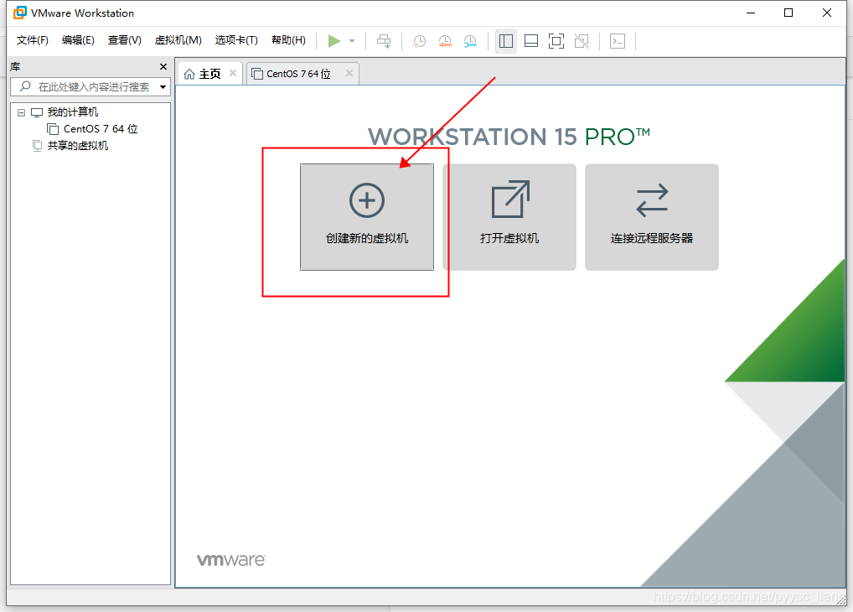Open the 选项卡(T) menu
This screenshot has width=853, height=612.
click(x=236, y=39)
